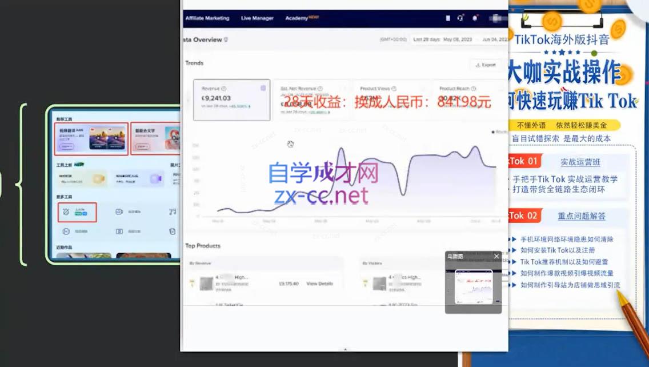Select the By Revenue list header
649x367 pixels.
tap(200, 263)
